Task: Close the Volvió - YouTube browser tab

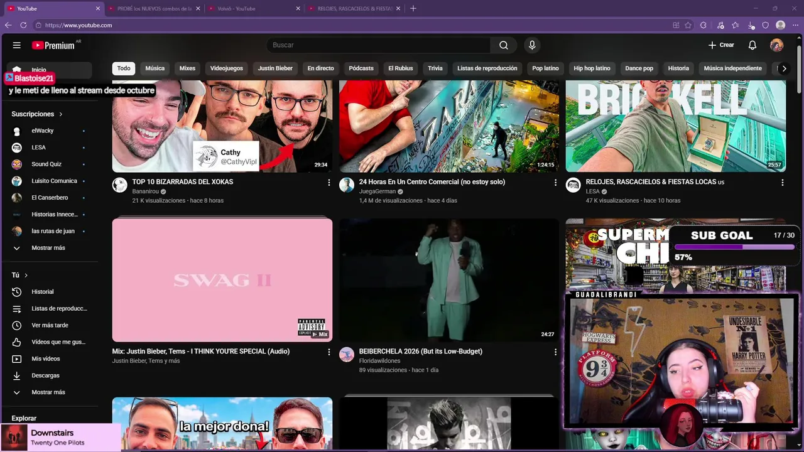Action: coord(298,9)
